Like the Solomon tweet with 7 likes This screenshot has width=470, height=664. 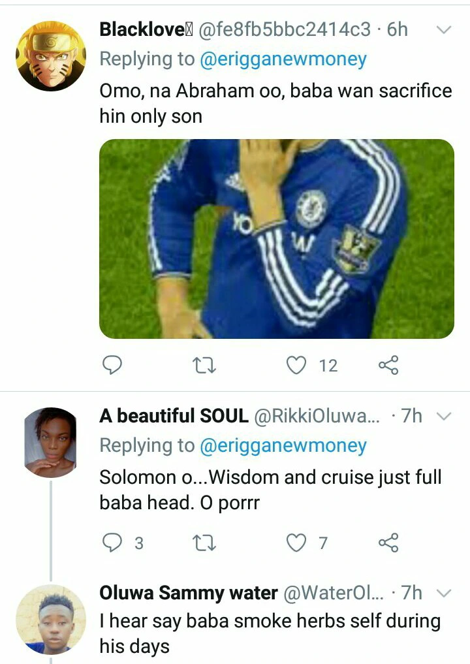[297, 542]
